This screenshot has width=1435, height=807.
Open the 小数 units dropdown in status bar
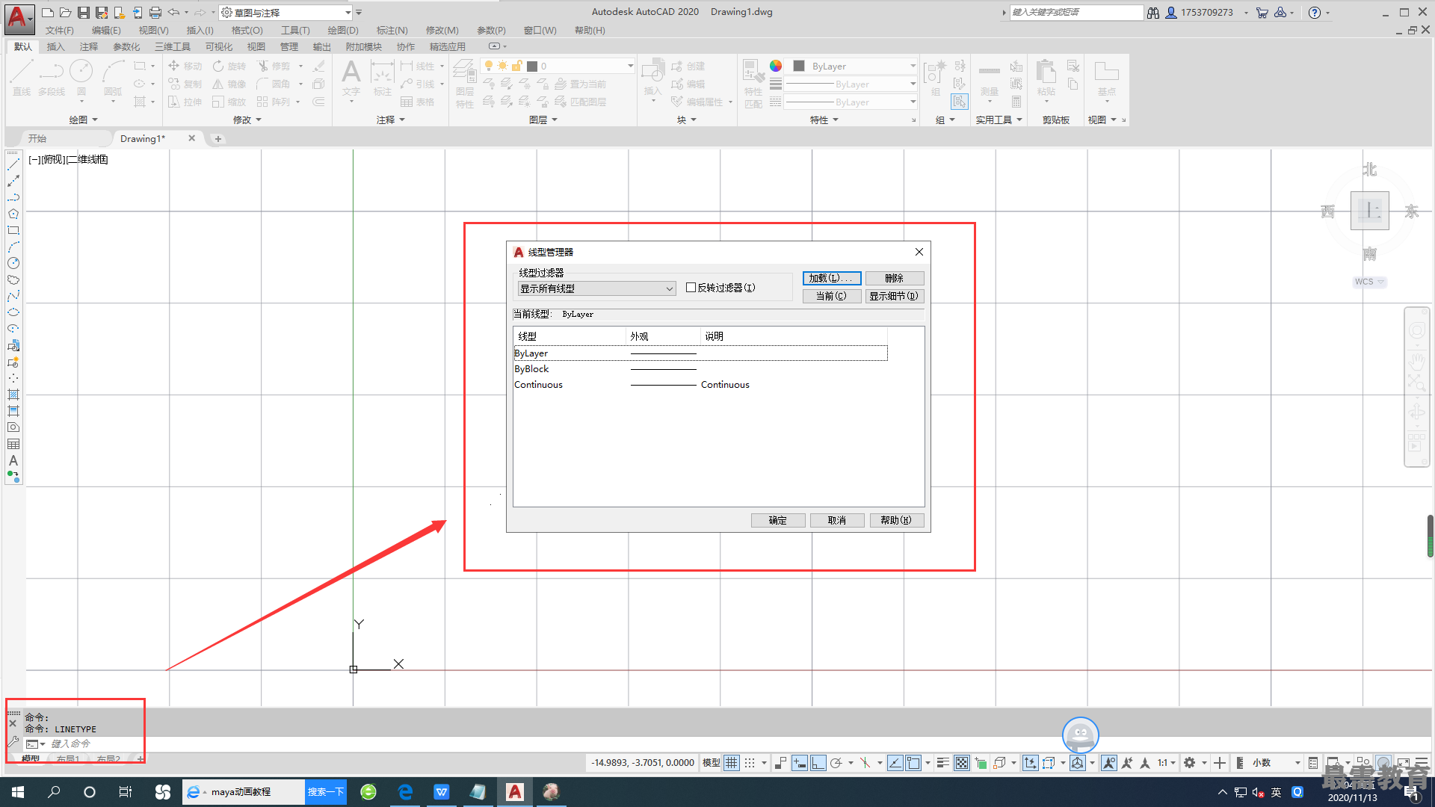click(x=1277, y=763)
